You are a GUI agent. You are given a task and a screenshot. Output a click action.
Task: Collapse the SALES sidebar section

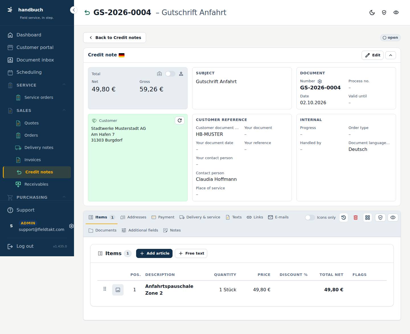[x=64, y=110]
